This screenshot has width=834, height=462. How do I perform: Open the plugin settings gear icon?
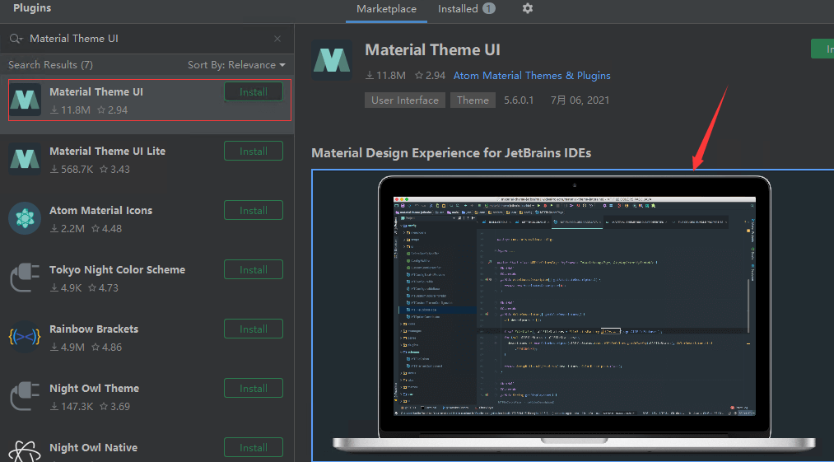click(527, 8)
